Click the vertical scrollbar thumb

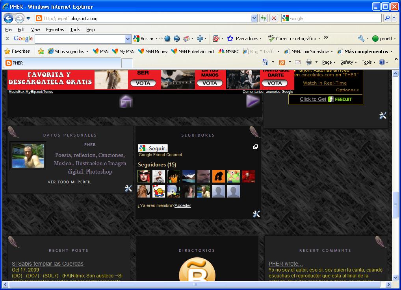[x=395, y=205]
